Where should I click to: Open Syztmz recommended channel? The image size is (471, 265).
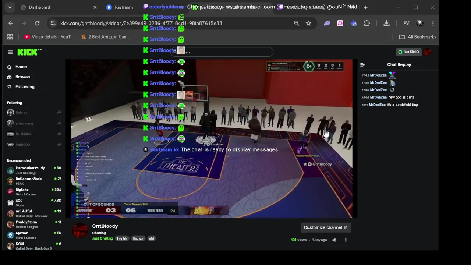click(34, 235)
